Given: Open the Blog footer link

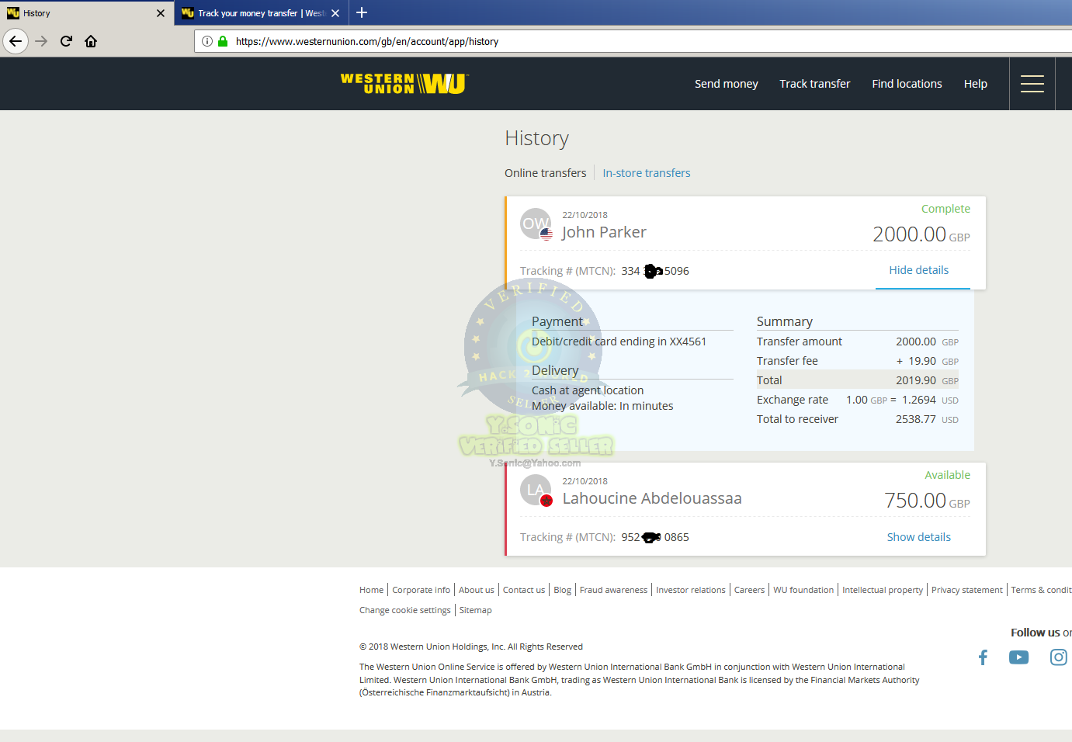Looking at the screenshot, I should pyautogui.click(x=562, y=590).
